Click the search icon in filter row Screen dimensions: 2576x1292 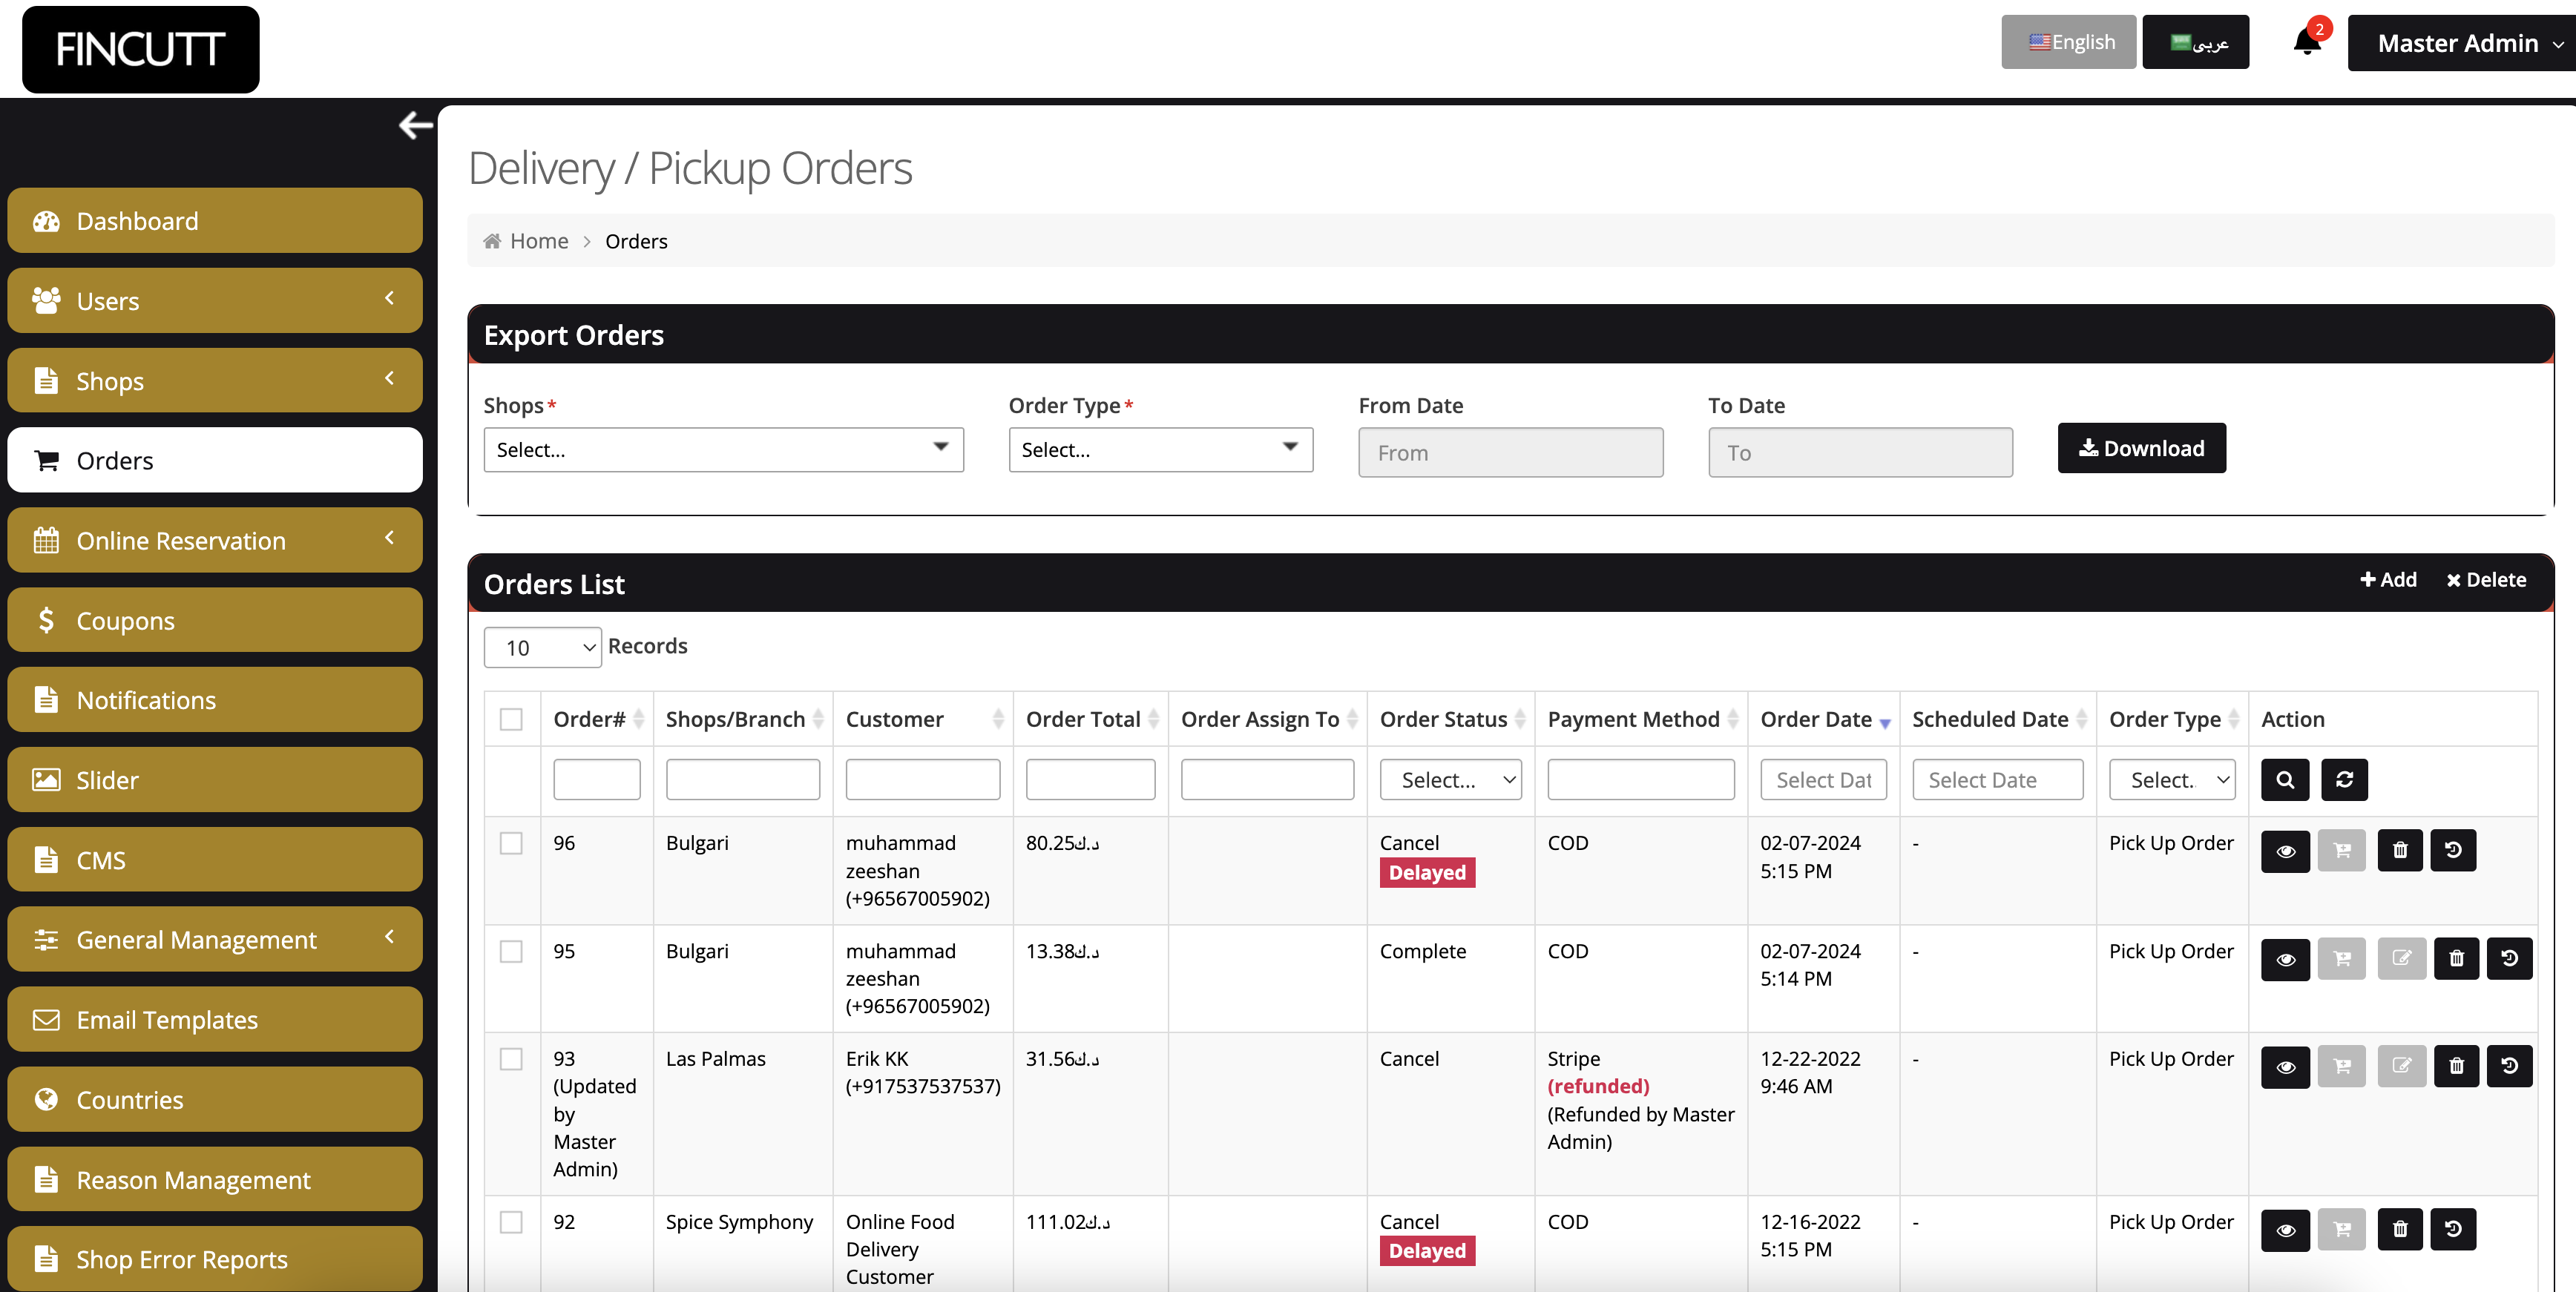pyautogui.click(x=2284, y=779)
